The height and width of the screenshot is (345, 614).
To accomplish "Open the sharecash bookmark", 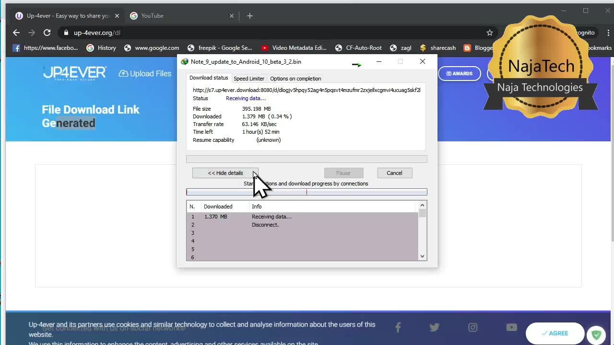I will [x=437, y=48].
